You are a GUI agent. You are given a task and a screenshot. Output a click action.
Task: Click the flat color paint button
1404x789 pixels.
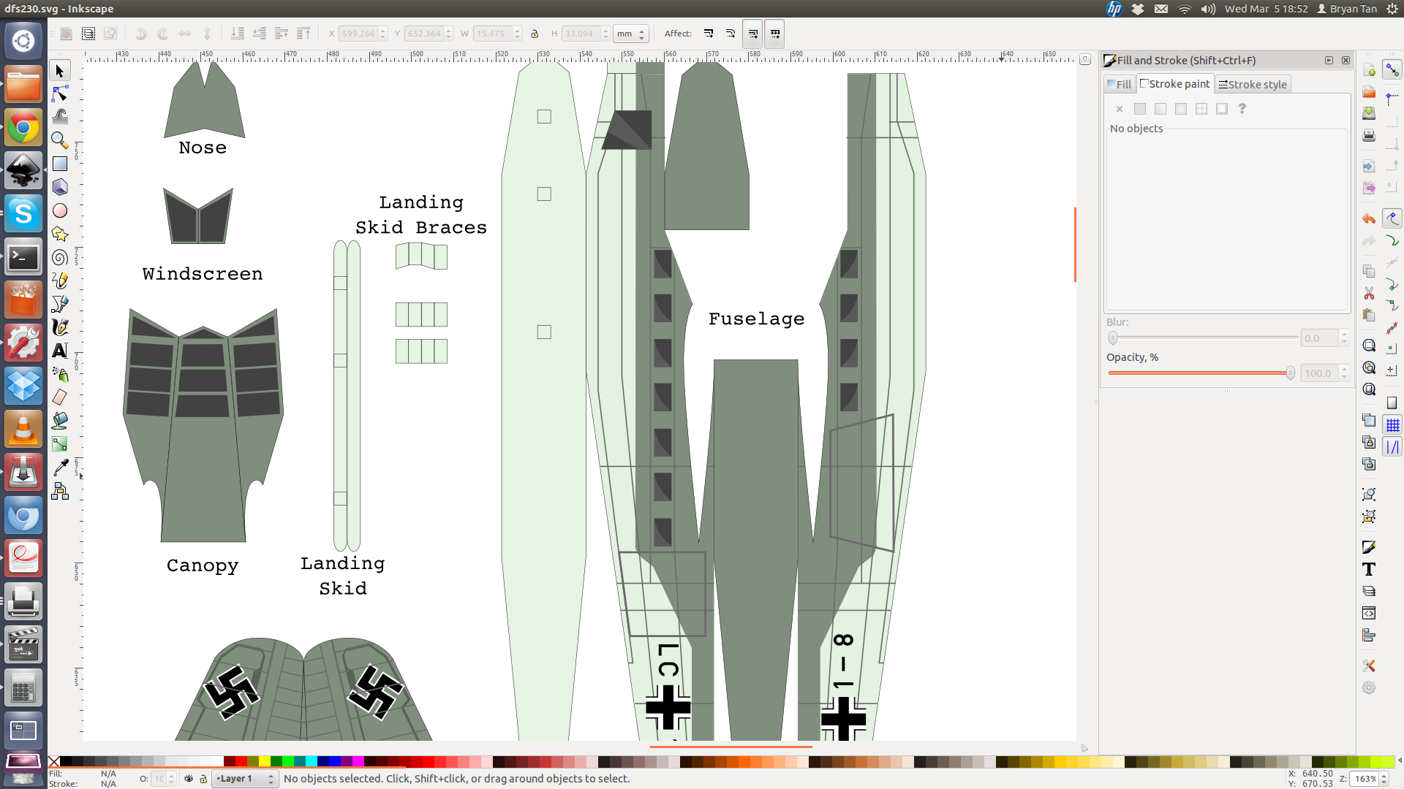[1140, 109]
